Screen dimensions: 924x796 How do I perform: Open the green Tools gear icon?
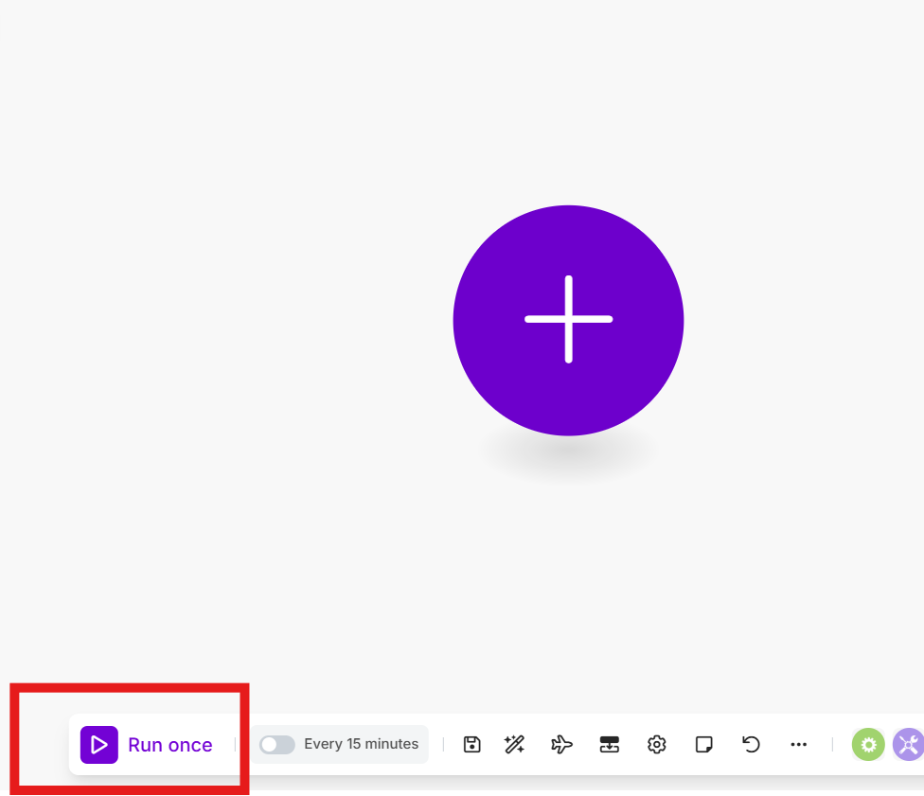868,745
